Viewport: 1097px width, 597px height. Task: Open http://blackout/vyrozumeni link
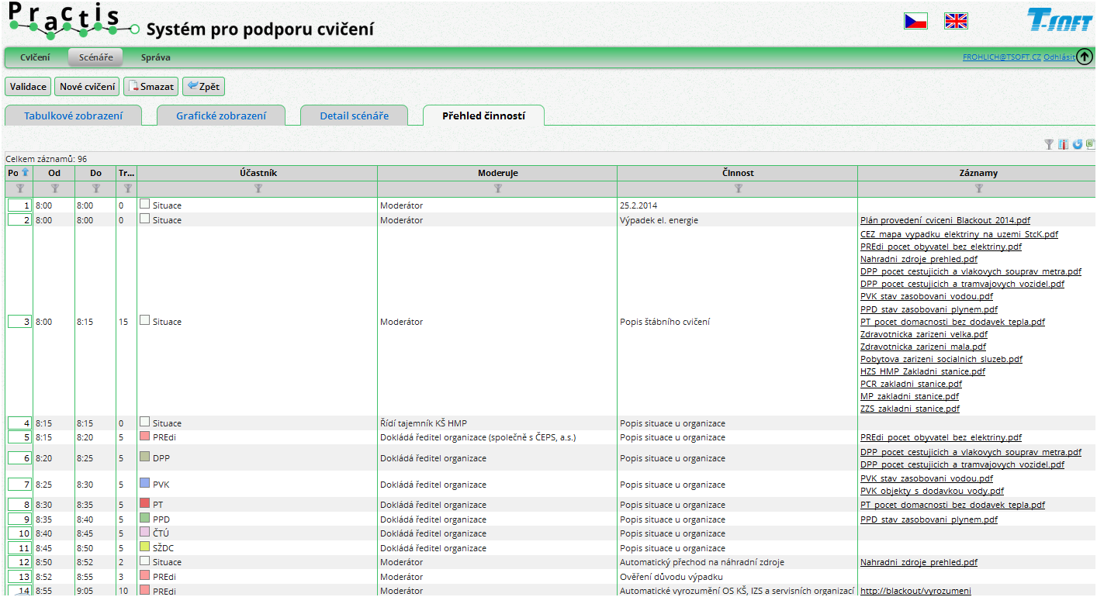pyautogui.click(x=915, y=591)
